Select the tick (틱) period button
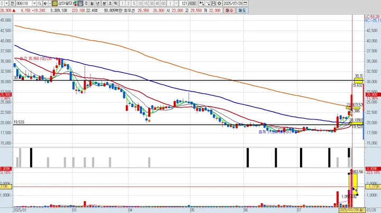Viewport: 381px width, 213px height. click(x=116, y=3)
